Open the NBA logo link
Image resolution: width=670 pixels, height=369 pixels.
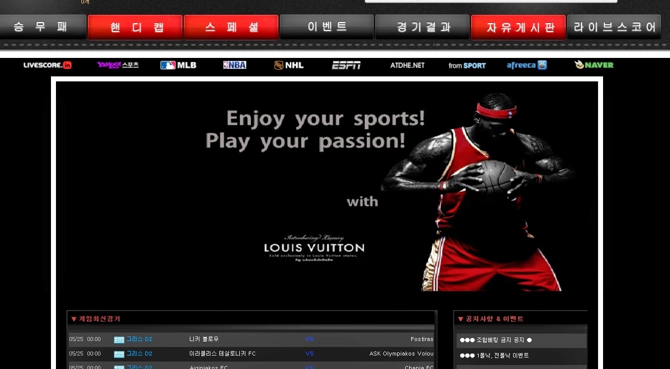(235, 65)
